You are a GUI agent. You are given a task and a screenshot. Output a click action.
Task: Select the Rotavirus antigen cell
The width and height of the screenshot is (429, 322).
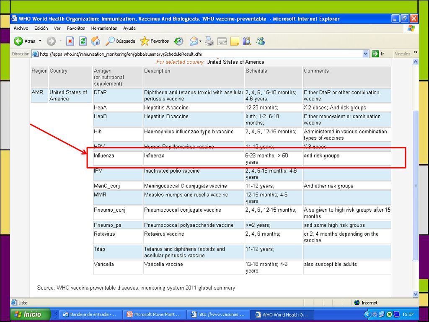(118, 237)
